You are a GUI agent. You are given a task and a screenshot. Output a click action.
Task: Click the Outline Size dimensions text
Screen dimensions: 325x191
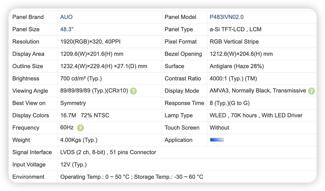pyautogui.click(x=104, y=66)
